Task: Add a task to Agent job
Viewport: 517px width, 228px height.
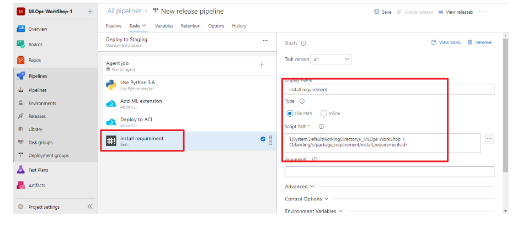Action: click(262, 65)
